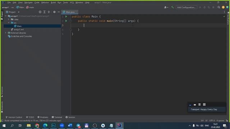Click LF line separator in status bar

point(206,120)
